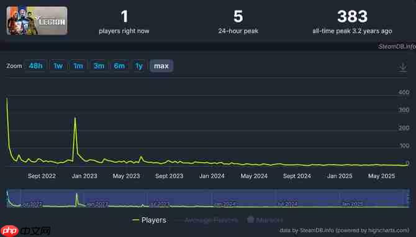
Task: Open the chart download menu icon
Action: [x=402, y=67]
